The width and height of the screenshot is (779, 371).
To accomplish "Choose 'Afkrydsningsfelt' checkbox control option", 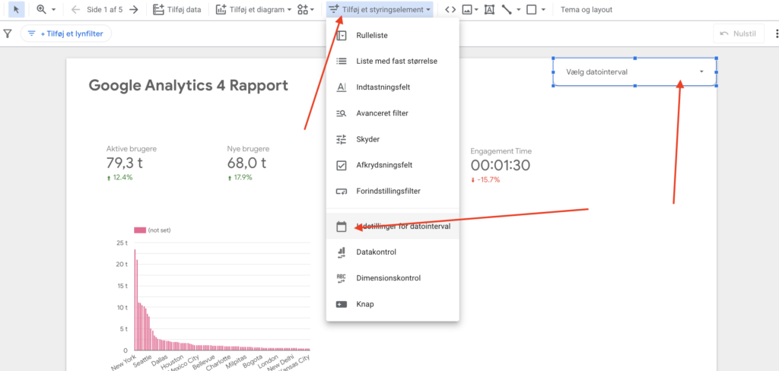I will (393, 165).
